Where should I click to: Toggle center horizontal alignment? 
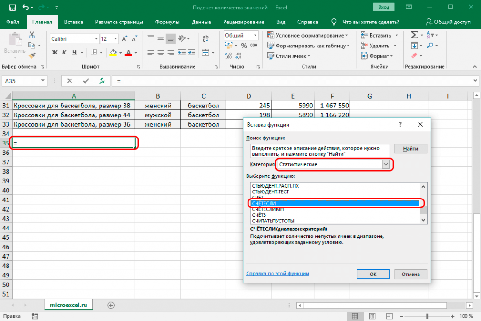click(x=161, y=53)
